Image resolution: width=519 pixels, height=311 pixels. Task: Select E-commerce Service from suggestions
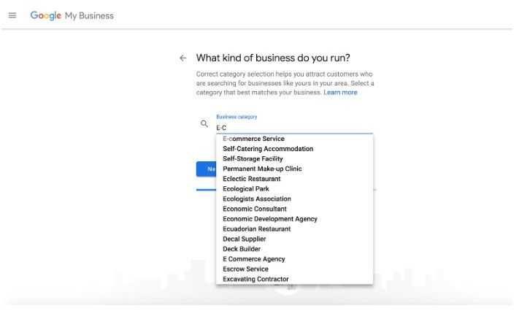pyautogui.click(x=253, y=139)
